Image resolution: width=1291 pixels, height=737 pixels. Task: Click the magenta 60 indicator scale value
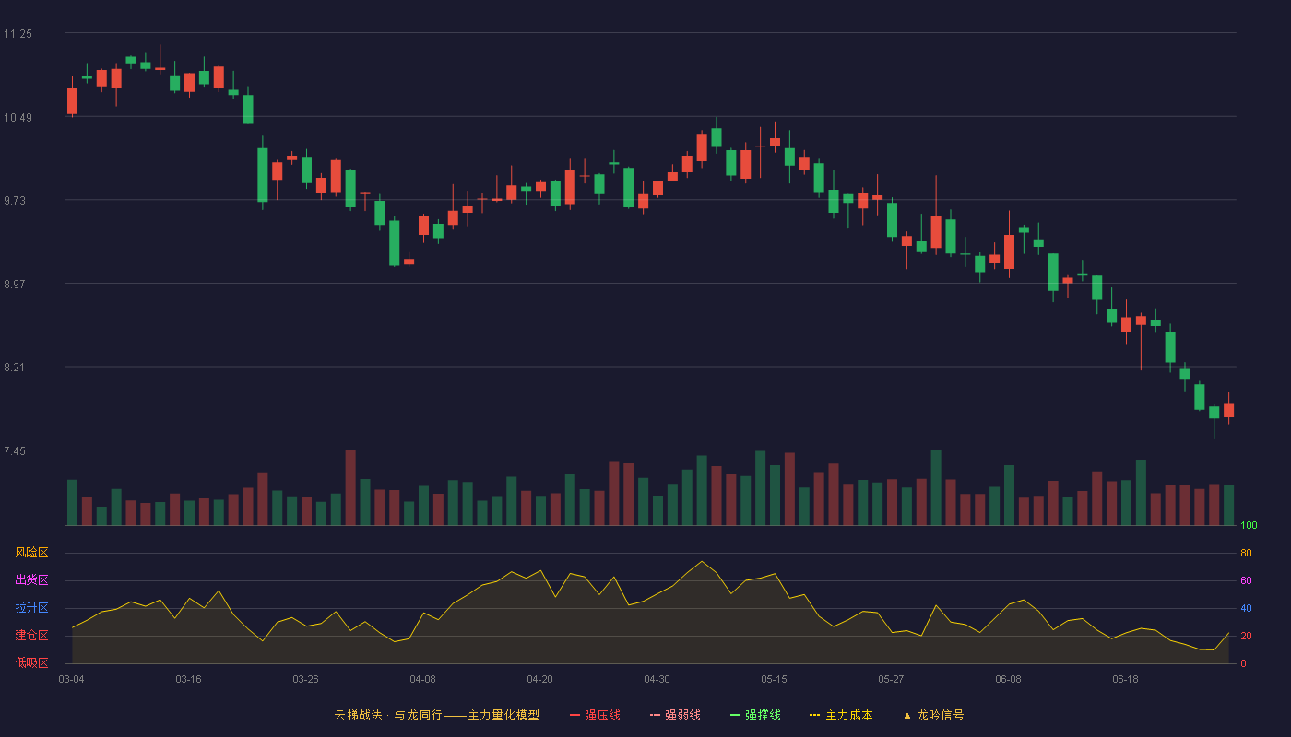tap(1246, 580)
